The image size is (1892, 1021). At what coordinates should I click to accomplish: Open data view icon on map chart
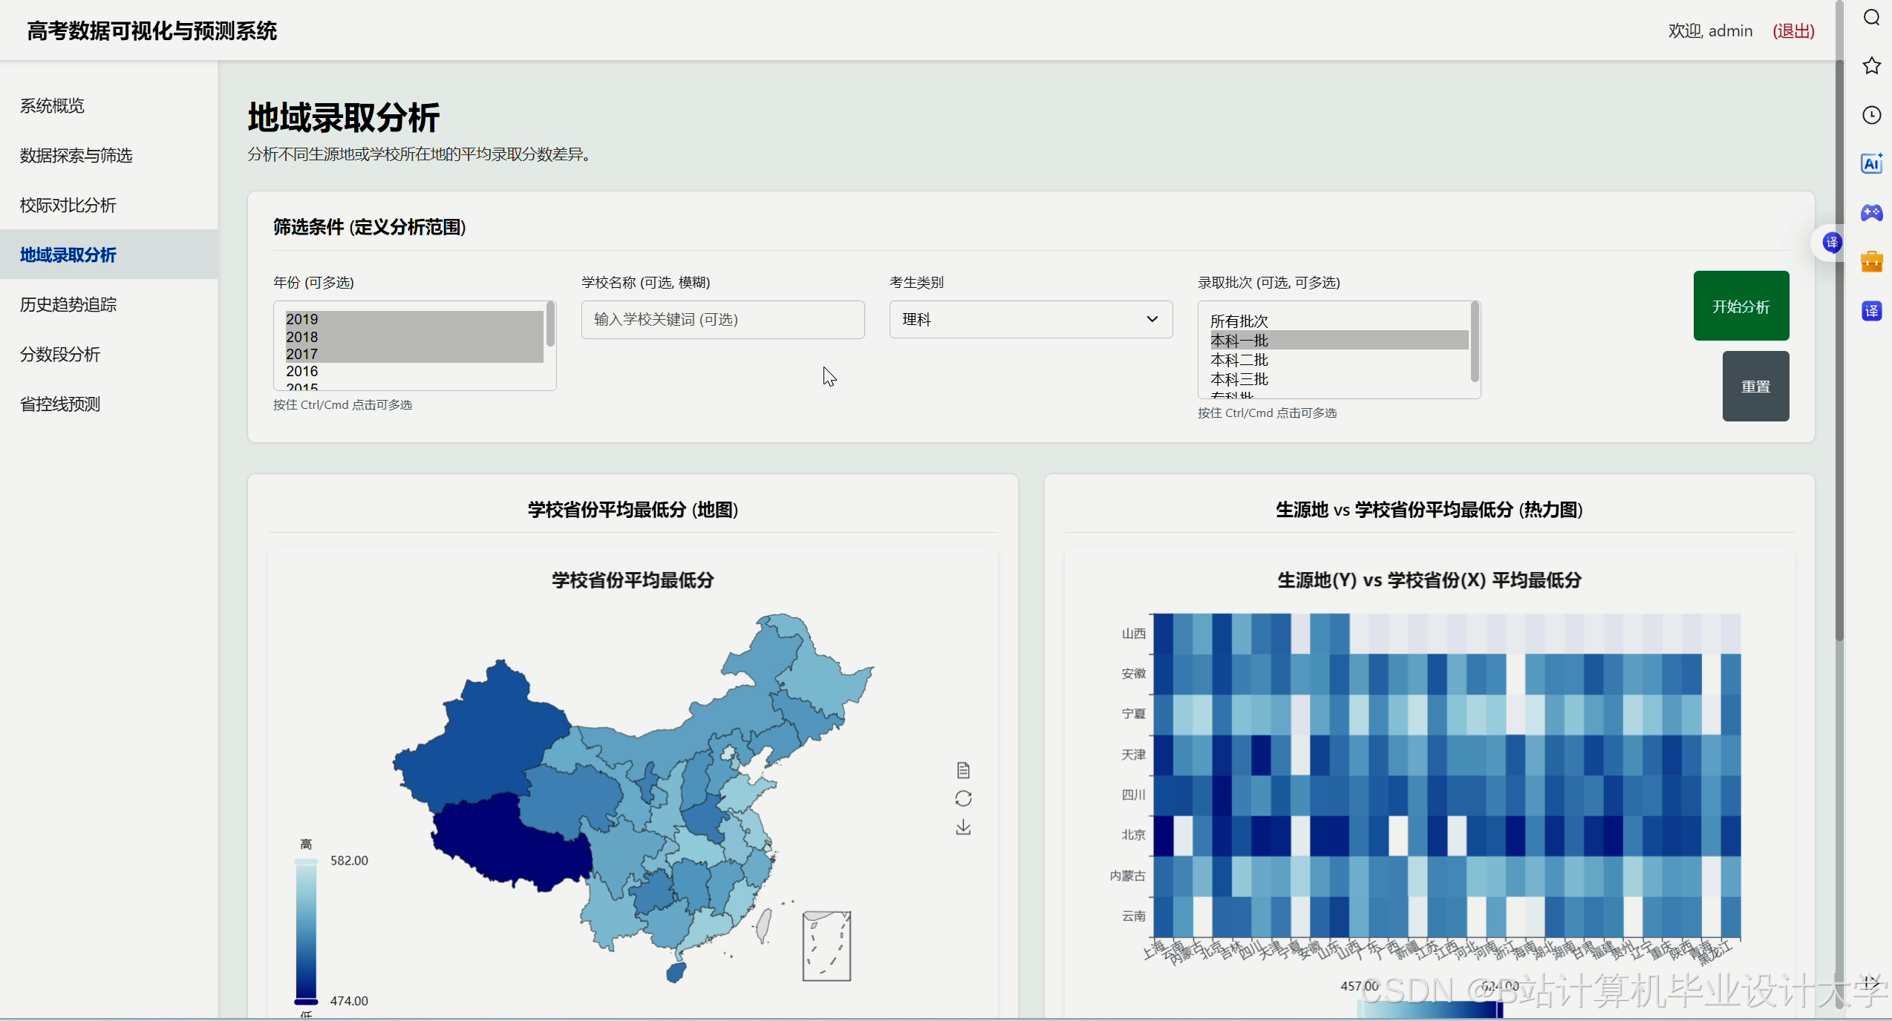[x=963, y=770]
